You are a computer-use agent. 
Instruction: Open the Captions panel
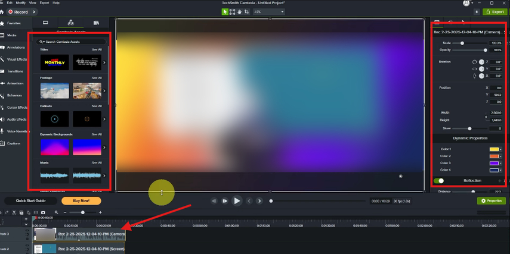click(x=11, y=143)
